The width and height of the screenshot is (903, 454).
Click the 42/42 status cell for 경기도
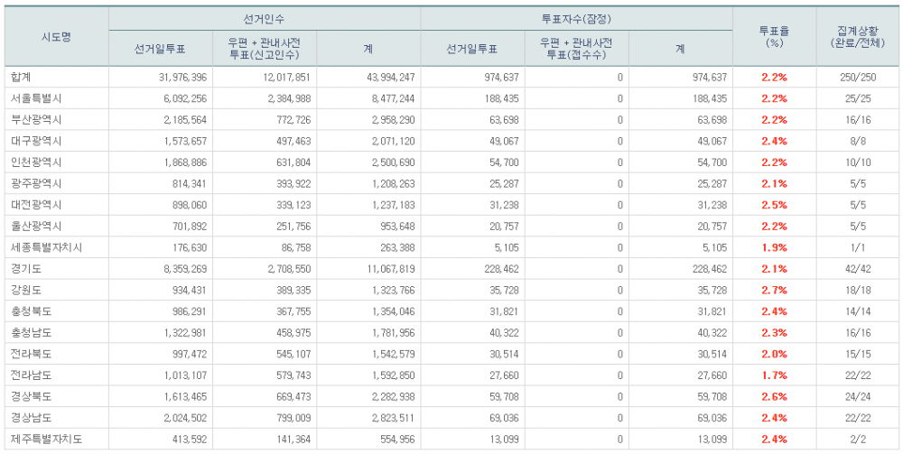point(857,269)
